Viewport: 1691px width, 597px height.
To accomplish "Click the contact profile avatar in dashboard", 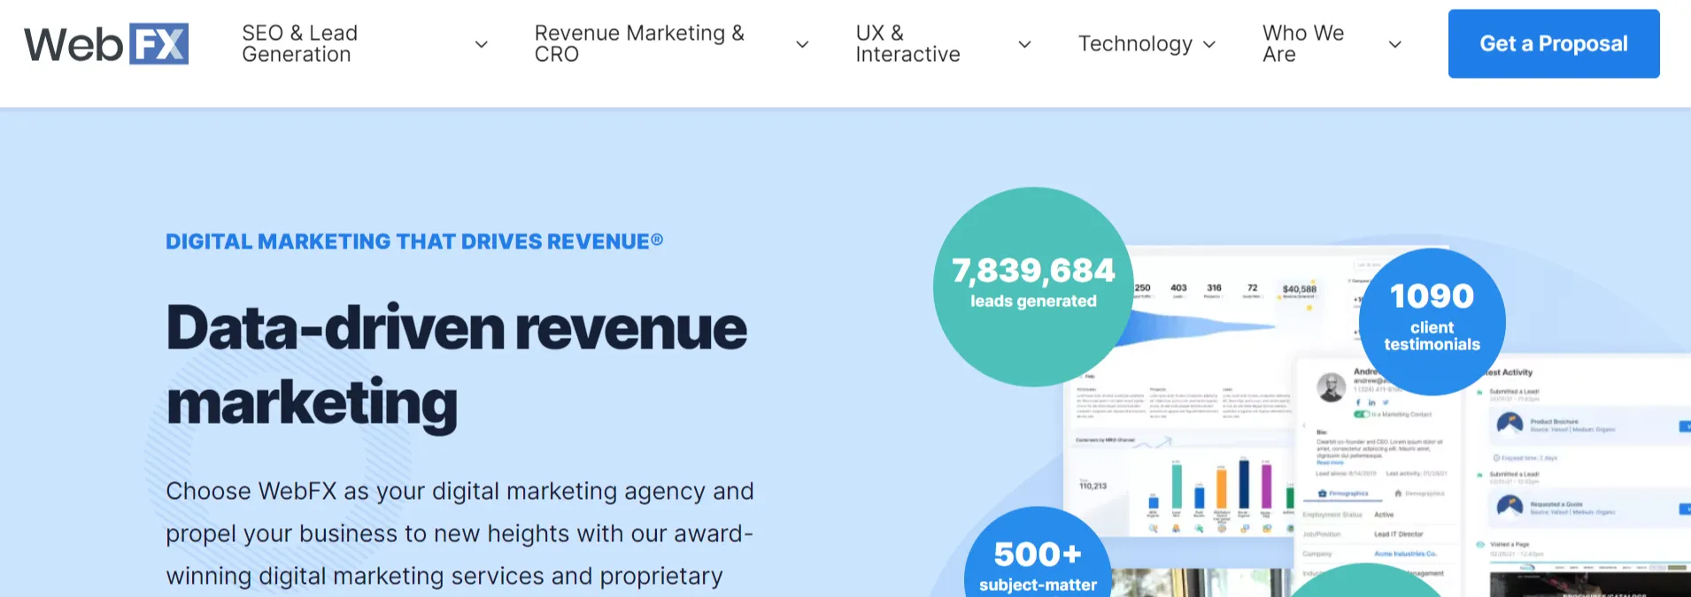I will pyautogui.click(x=1331, y=387).
